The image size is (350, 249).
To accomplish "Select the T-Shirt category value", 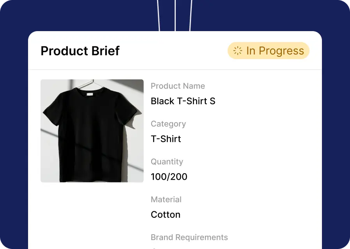I will click(x=166, y=139).
